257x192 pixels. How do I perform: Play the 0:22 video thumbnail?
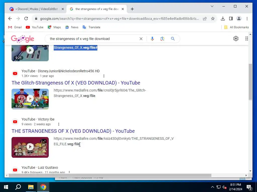pos(30,99)
